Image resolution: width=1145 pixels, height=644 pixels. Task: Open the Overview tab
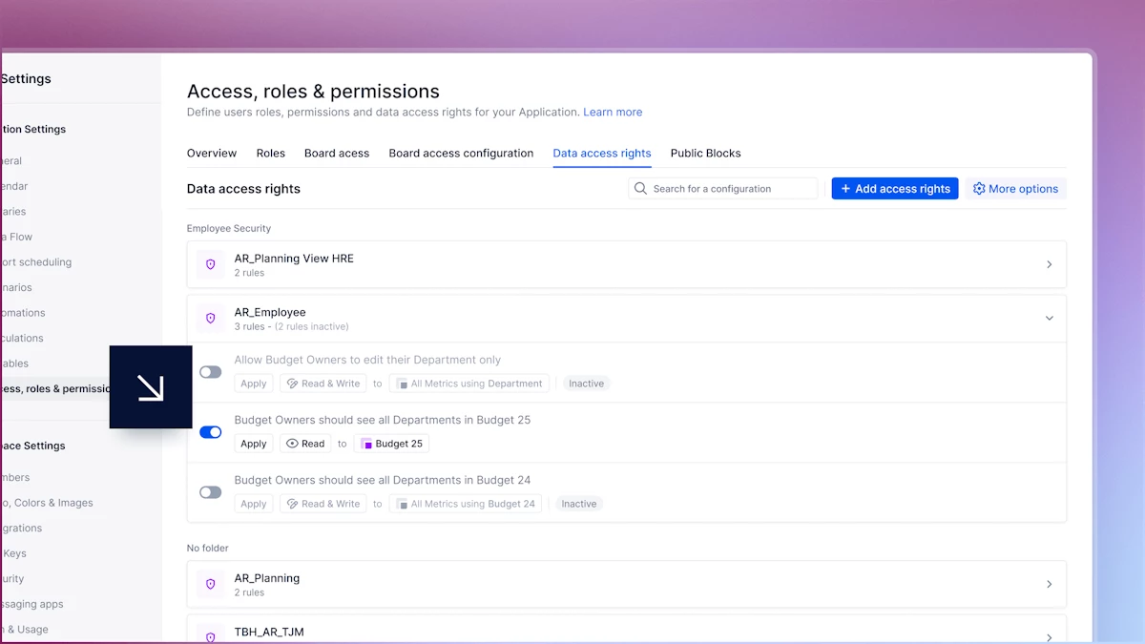pyautogui.click(x=212, y=153)
